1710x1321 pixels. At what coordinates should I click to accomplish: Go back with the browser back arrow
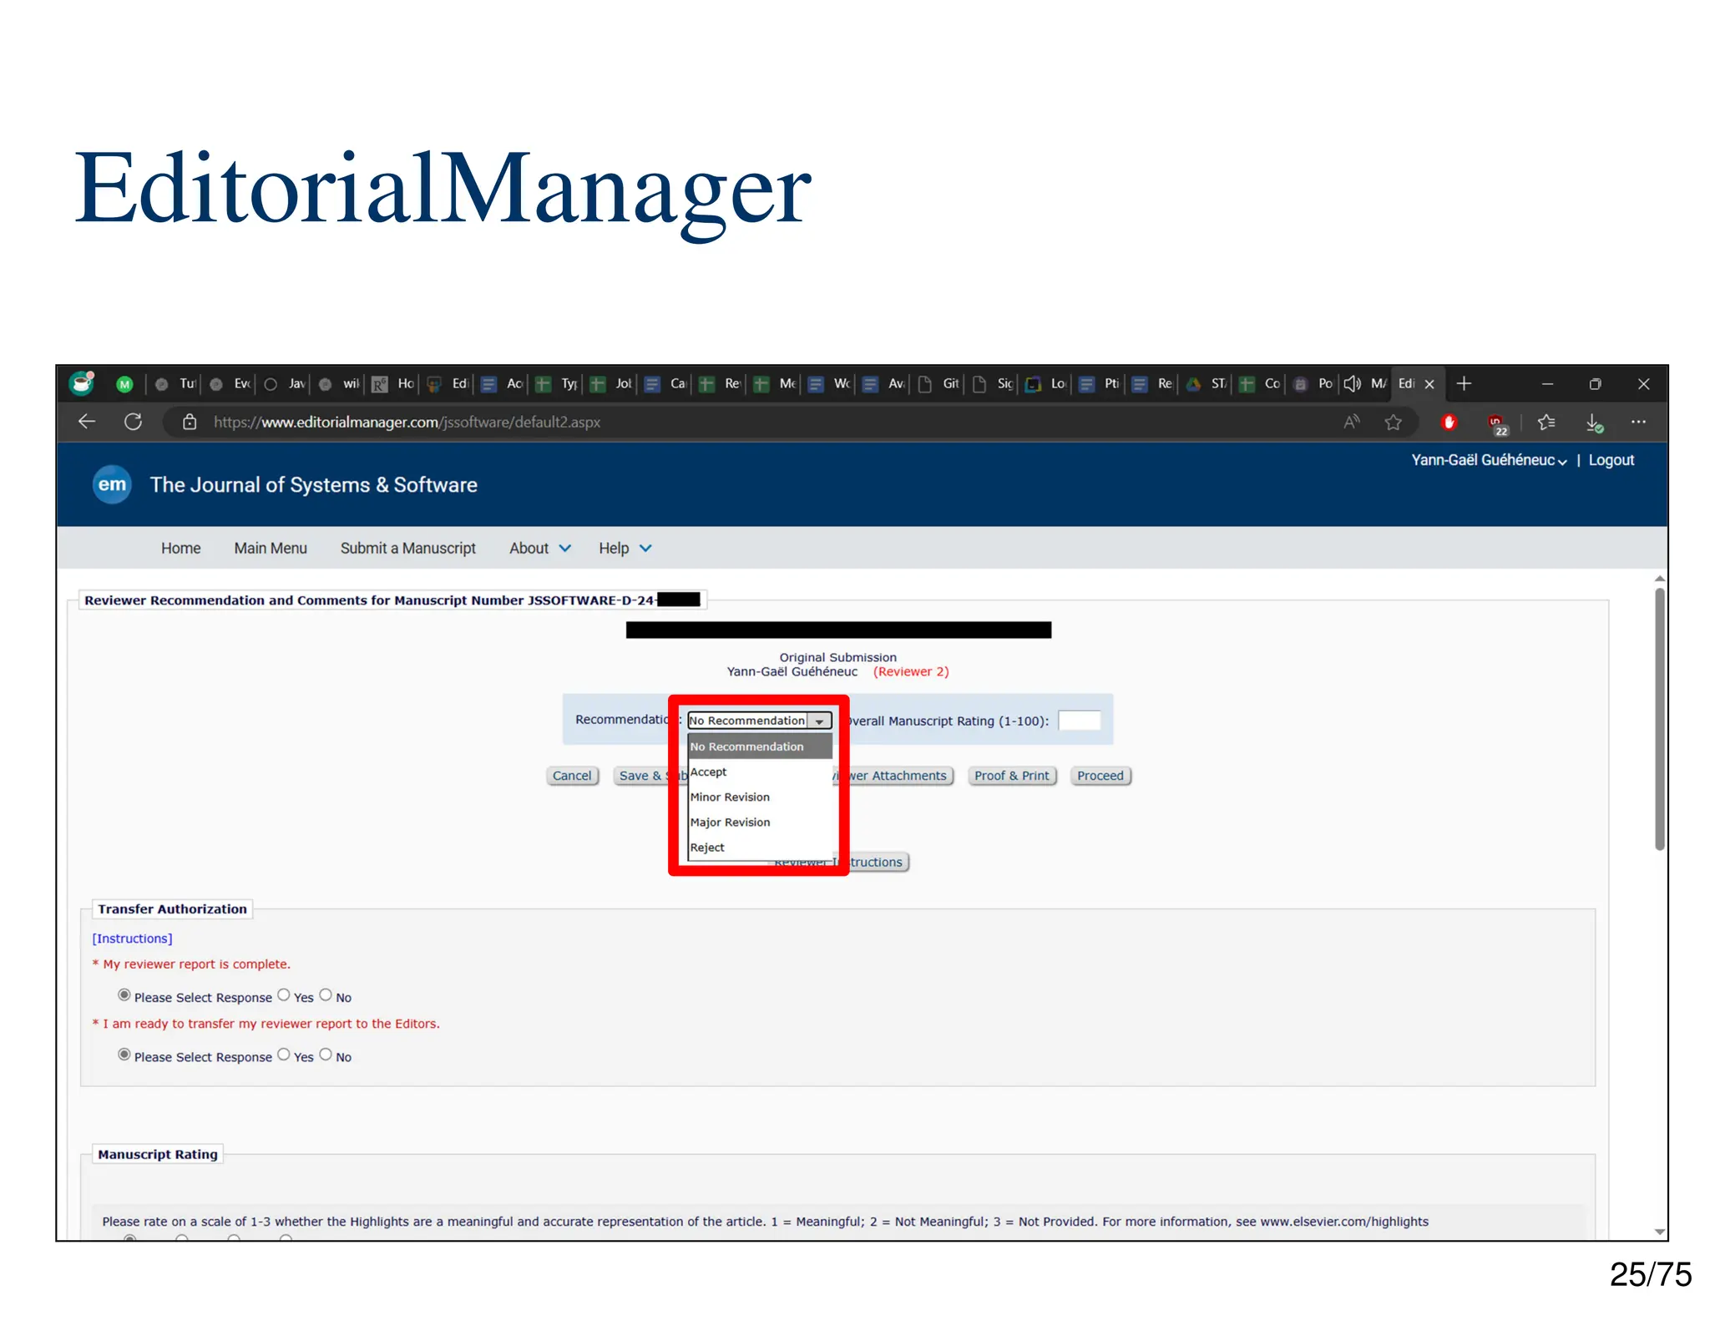[x=87, y=422]
